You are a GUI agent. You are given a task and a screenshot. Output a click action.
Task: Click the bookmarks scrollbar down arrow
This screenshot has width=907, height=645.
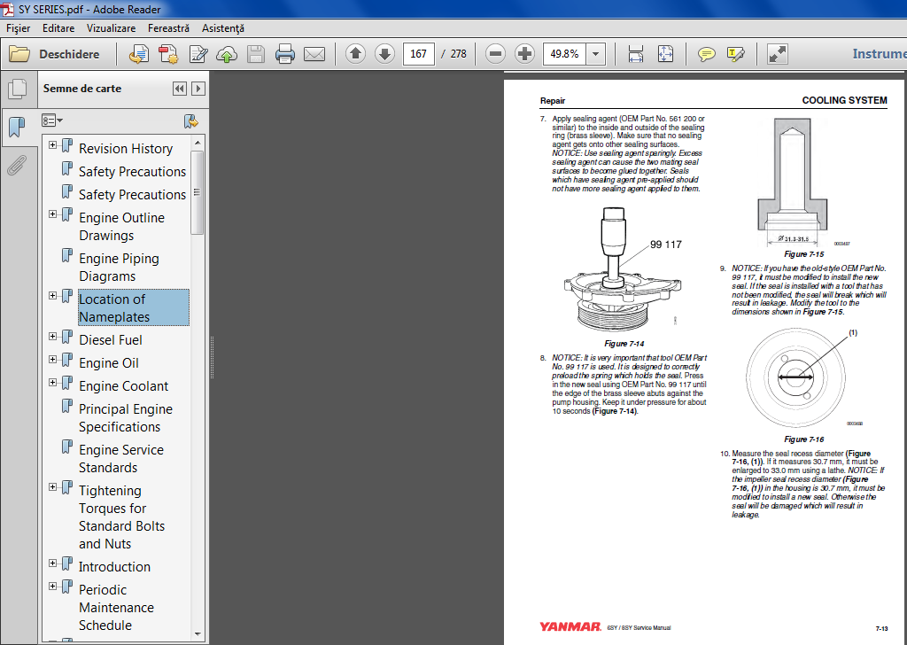pos(198,634)
